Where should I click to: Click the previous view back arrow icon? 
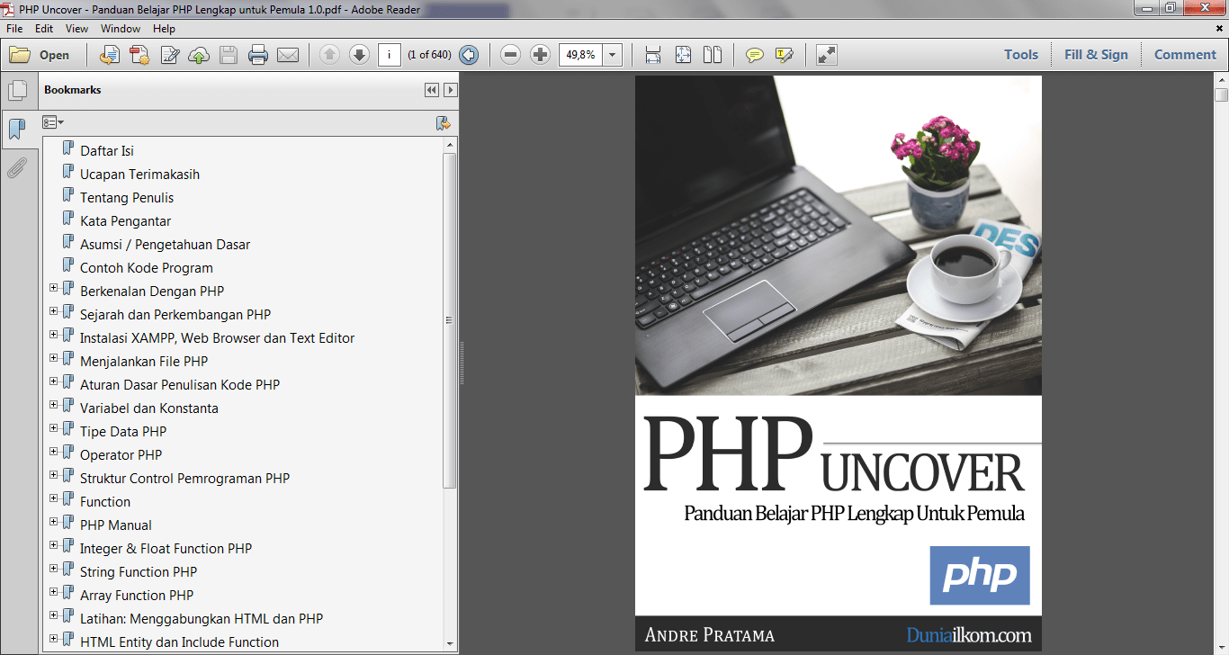469,55
